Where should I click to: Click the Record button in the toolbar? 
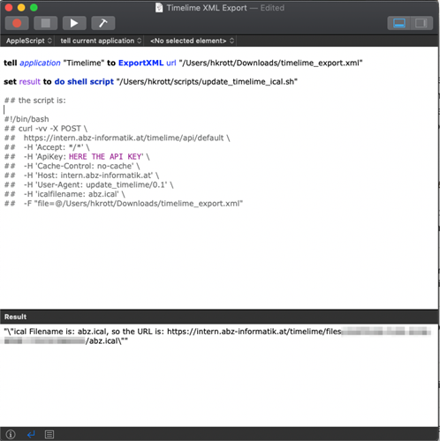[x=17, y=23]
